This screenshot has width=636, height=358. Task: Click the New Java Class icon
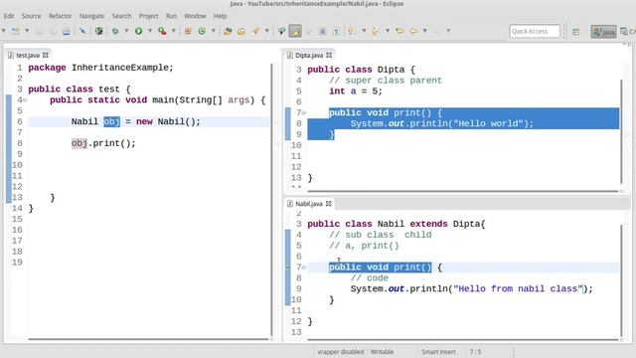pos(202,31)
